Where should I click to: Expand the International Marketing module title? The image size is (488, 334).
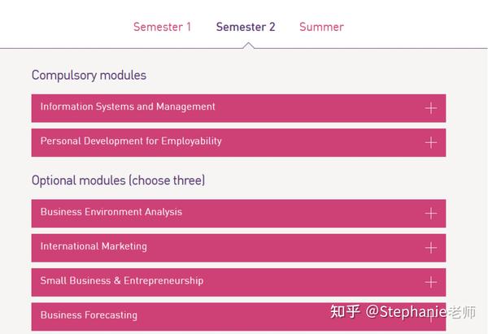(x=94, y=246)
